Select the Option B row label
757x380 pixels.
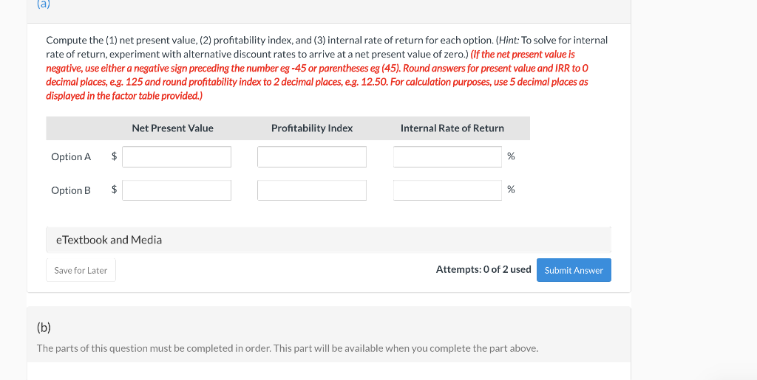(x=71, y=190)
